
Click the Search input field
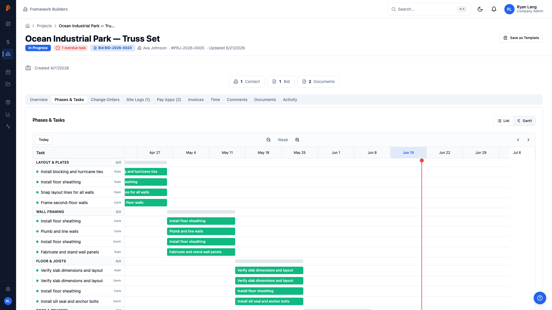coord(429,9)
